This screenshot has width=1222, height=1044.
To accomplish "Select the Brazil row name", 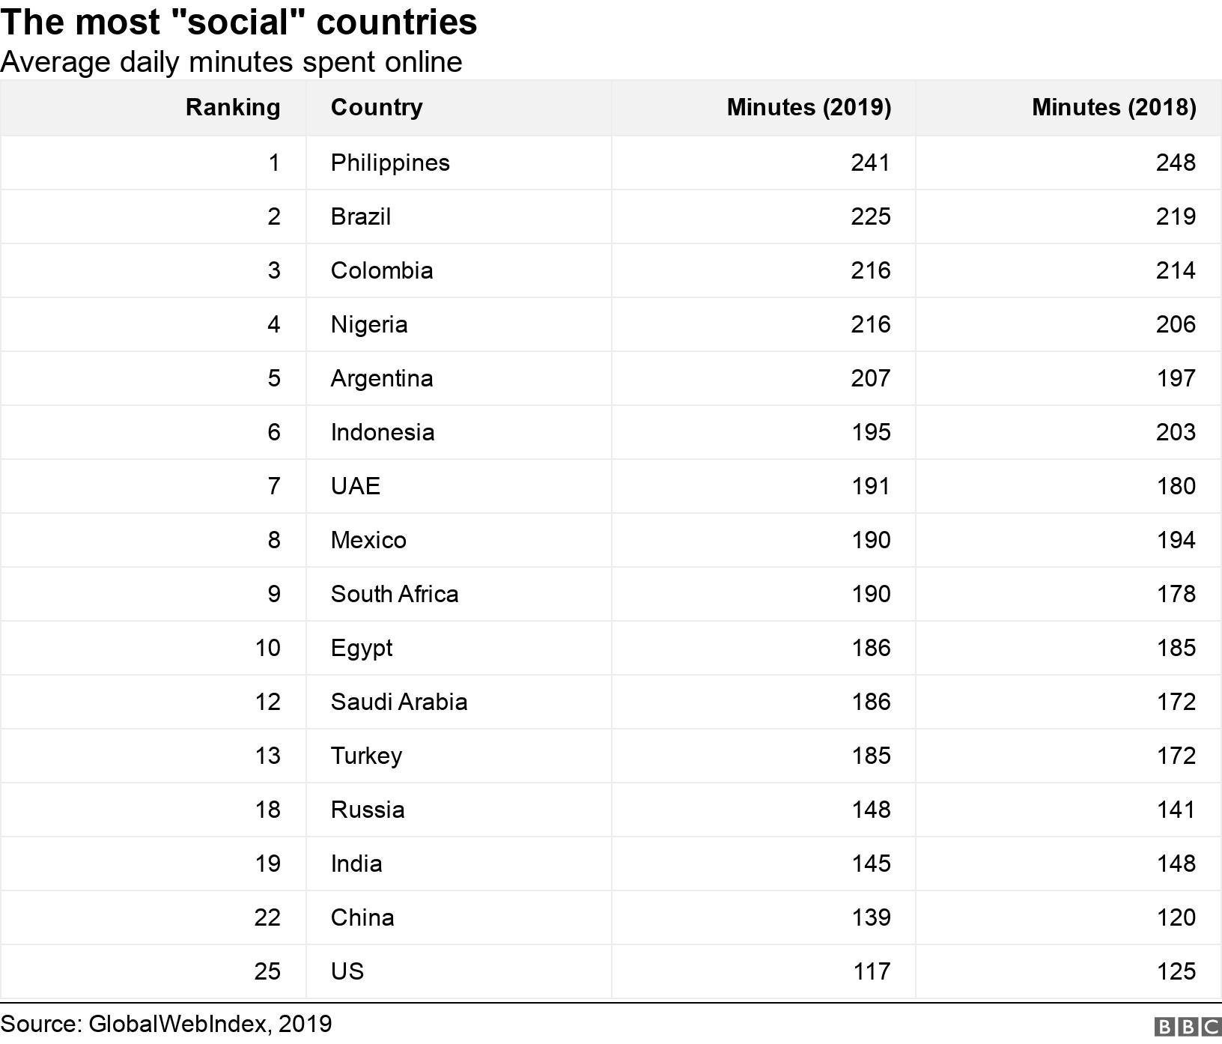I will tap(361, 216).
